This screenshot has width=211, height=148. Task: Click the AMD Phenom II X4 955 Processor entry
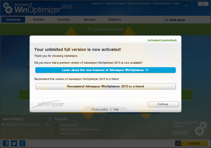[80, 129]
